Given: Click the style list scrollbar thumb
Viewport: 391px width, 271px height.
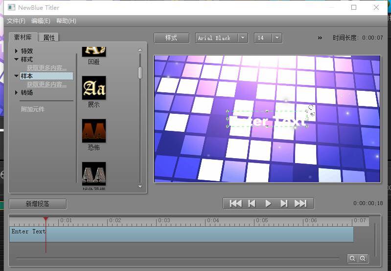Looking at the screenshot, I should (x=140, y=73).
